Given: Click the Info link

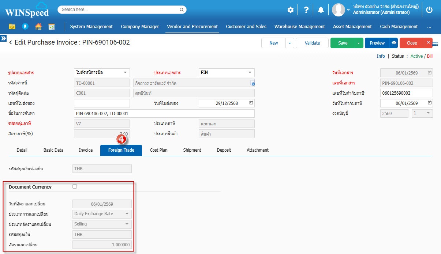Looking at the screenshot, I should point(381,56).
